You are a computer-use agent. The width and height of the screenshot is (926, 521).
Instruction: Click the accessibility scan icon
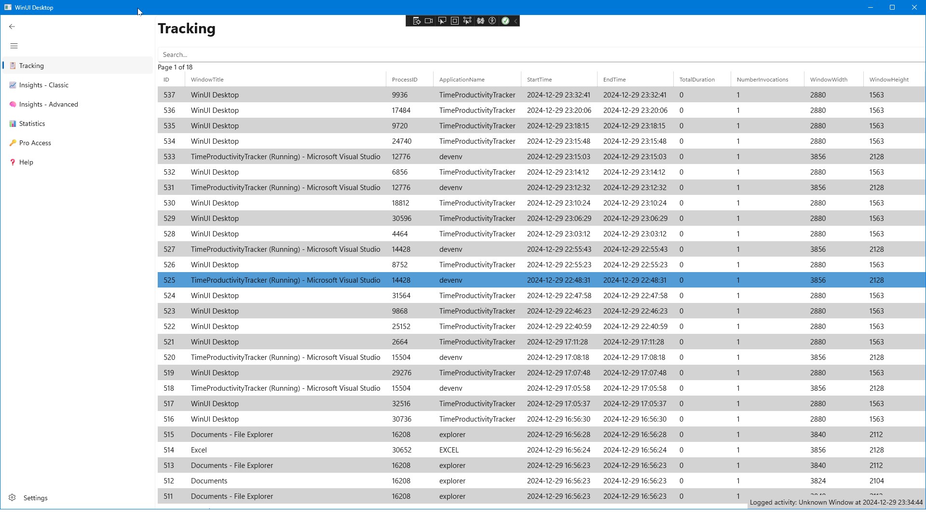pos(492,21)
